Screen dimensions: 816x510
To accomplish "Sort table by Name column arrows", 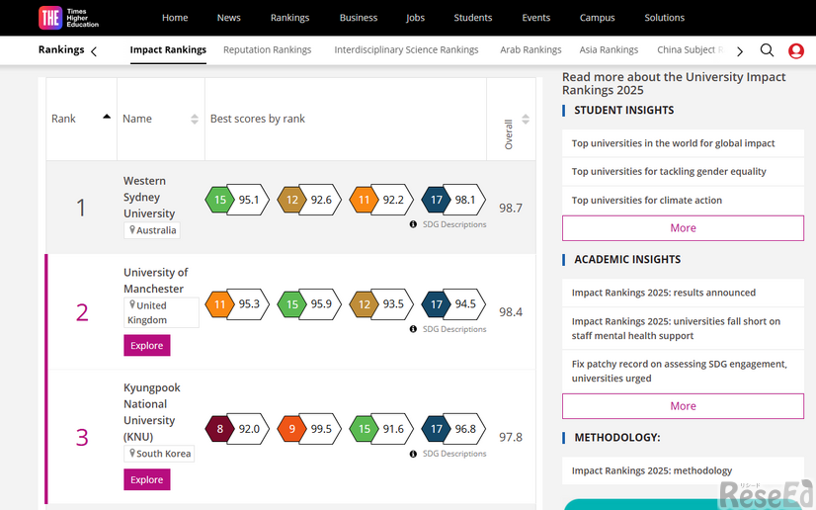I will [x=195, y=120].
